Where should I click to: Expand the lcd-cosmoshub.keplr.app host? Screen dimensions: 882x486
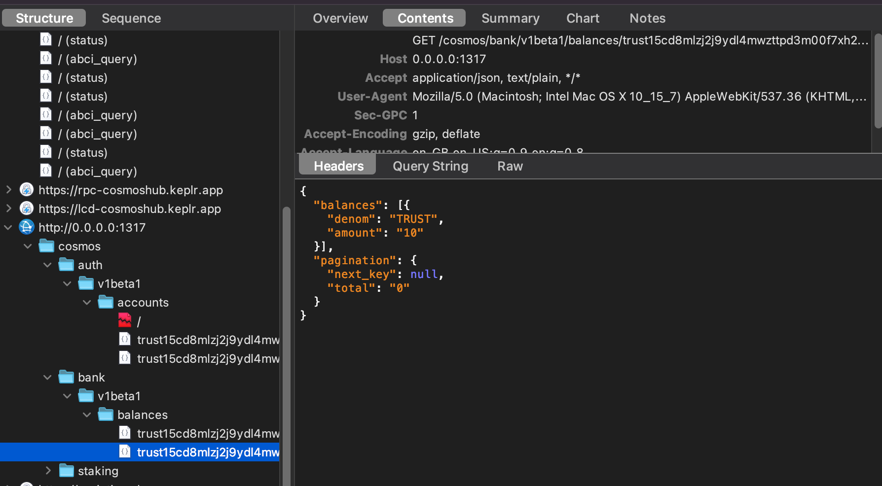click(x=8, y=208)
